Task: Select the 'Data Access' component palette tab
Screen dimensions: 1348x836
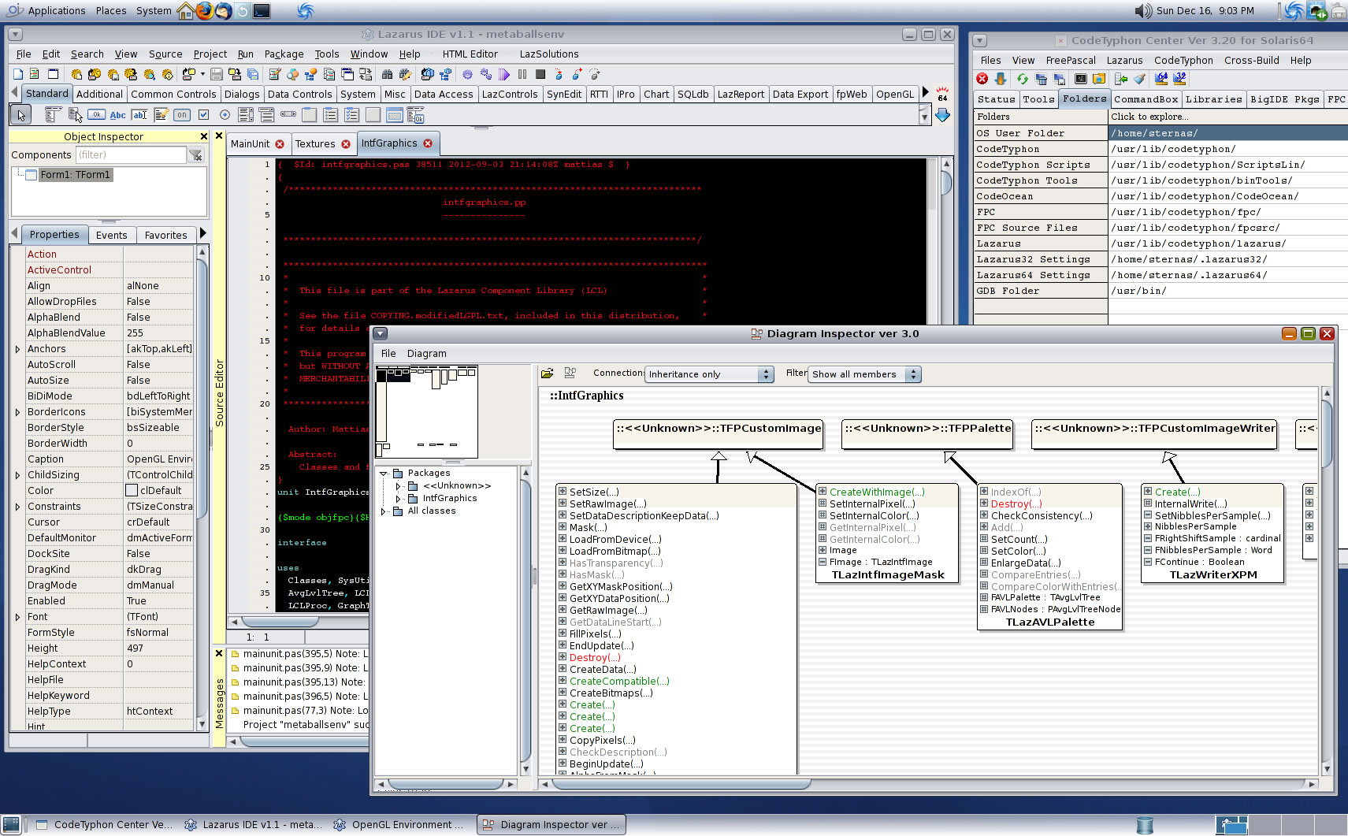Action: click(x=444, y=94)
